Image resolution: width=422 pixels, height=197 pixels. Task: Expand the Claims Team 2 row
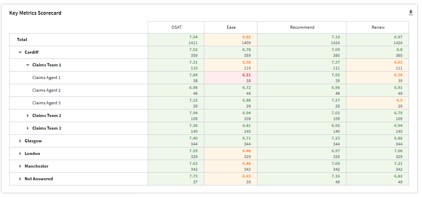click(28, 116)
